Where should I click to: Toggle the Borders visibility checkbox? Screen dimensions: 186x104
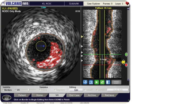click(x=3, y=90)
